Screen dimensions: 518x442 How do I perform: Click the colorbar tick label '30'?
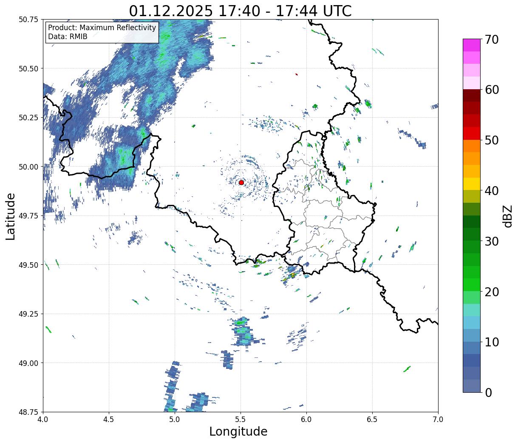(492, 241)
